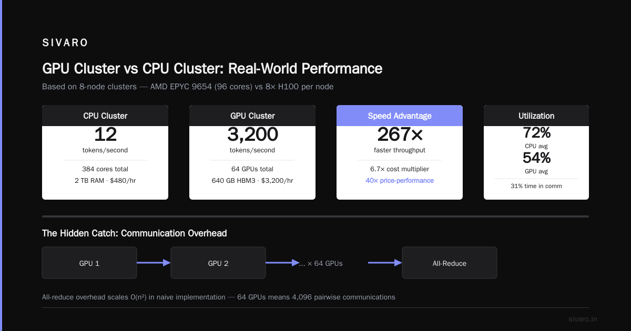Select the CPU Cluster card header

click(x=105, y=116)
